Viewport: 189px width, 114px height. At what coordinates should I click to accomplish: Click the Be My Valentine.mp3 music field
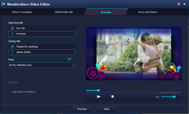click(x=42, y=65)
